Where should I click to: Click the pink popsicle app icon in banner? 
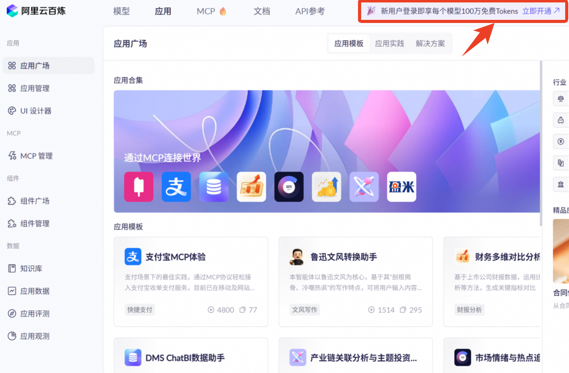pyautogui.click(x=139, y=187)
